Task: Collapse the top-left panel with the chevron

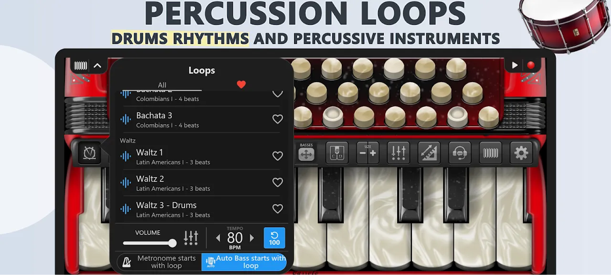Action: pyautogui.click(x=97, y=66)
